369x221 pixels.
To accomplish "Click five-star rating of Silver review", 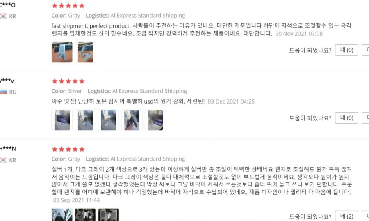I will 68,81.
